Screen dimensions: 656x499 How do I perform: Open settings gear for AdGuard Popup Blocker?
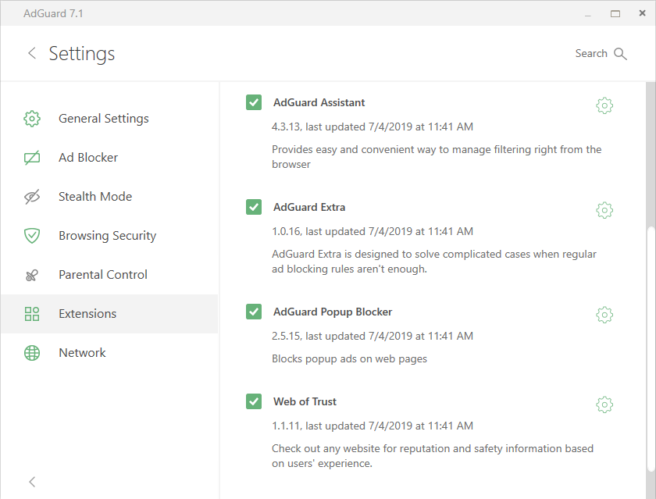(x=604, y=315)
